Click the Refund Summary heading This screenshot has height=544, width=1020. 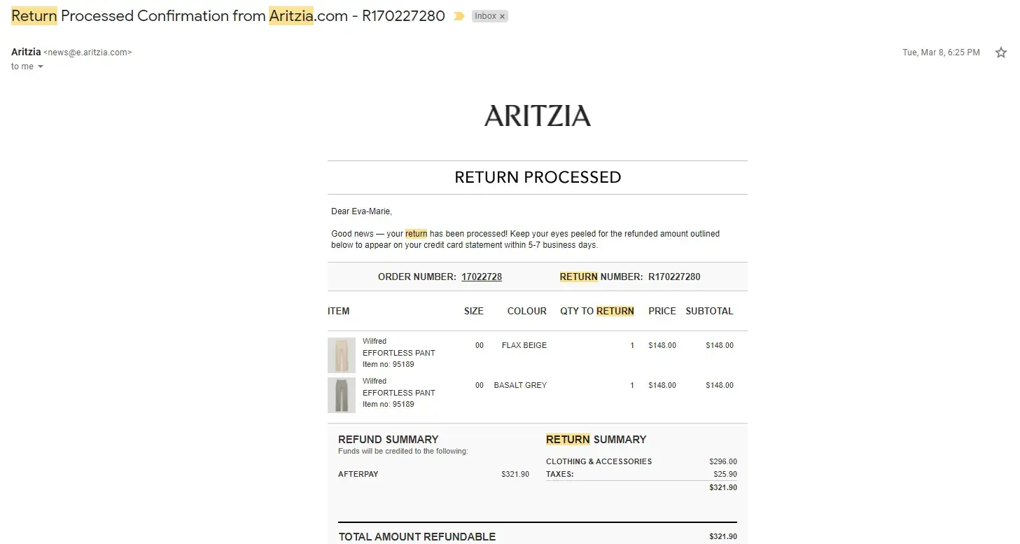(388, 439)
